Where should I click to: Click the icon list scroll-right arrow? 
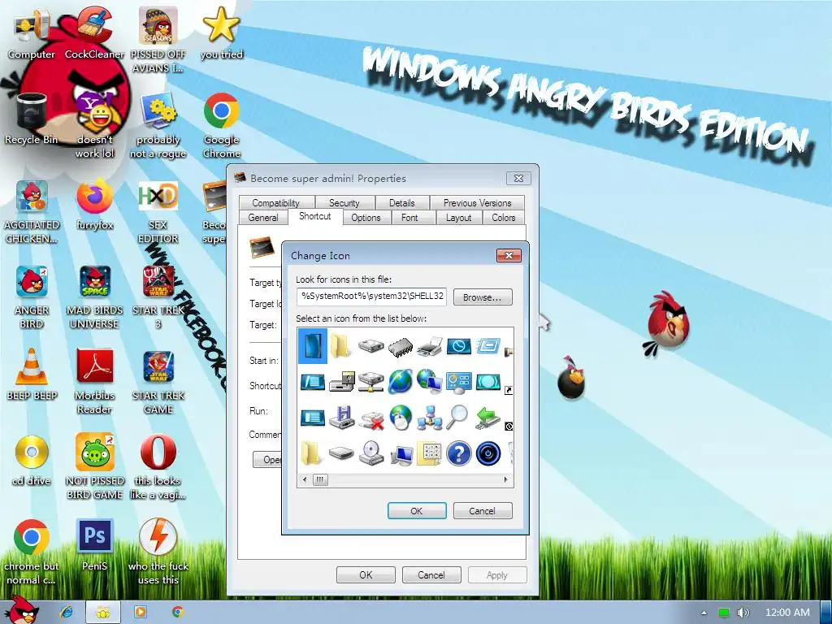click(x=505, y=479)
